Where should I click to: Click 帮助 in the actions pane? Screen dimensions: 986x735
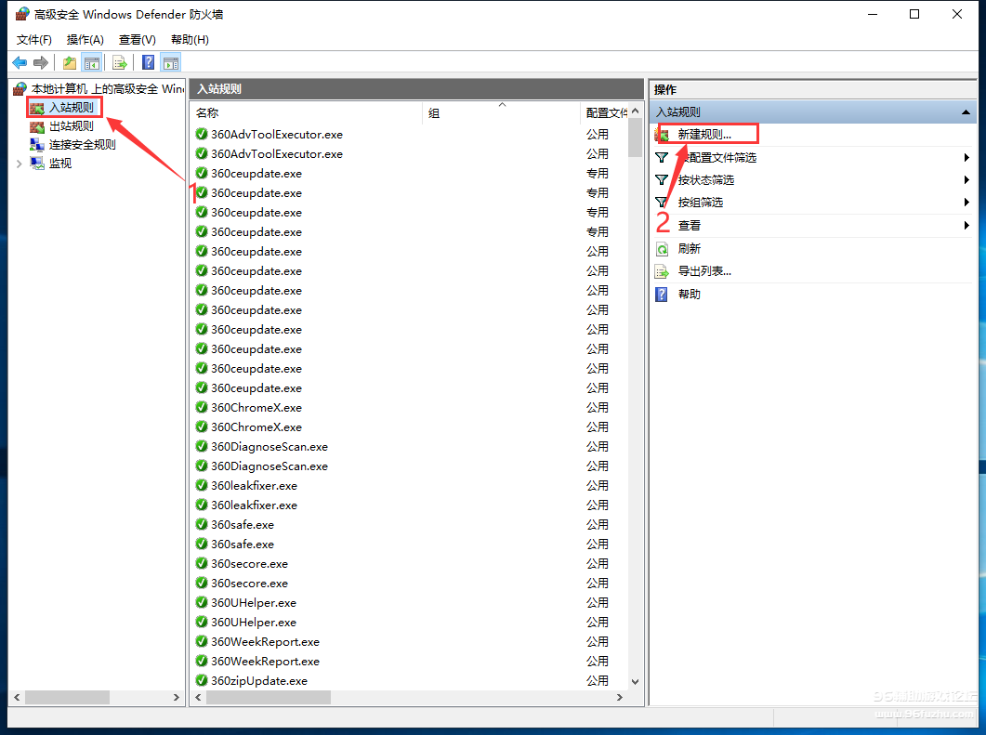pos(690,295)
